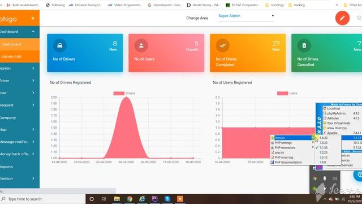Select checked PHP version 7.1.33
Viewport: 362px width, 204px height.
(324, 147)
